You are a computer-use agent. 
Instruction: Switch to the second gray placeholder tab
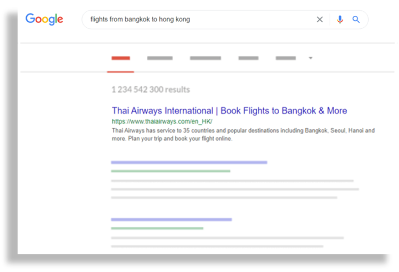pos(160,58)
